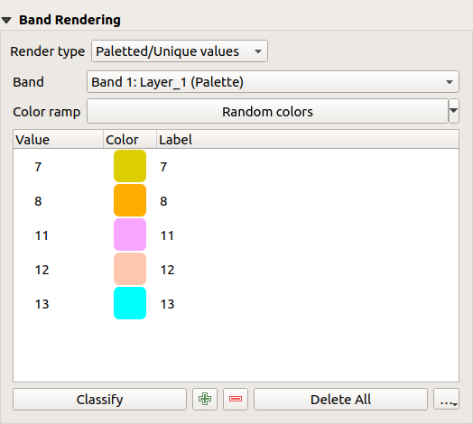Viewport: 473px width, 424px height.
Task: Click the Color column header
Action: click(x=130, y=140)
